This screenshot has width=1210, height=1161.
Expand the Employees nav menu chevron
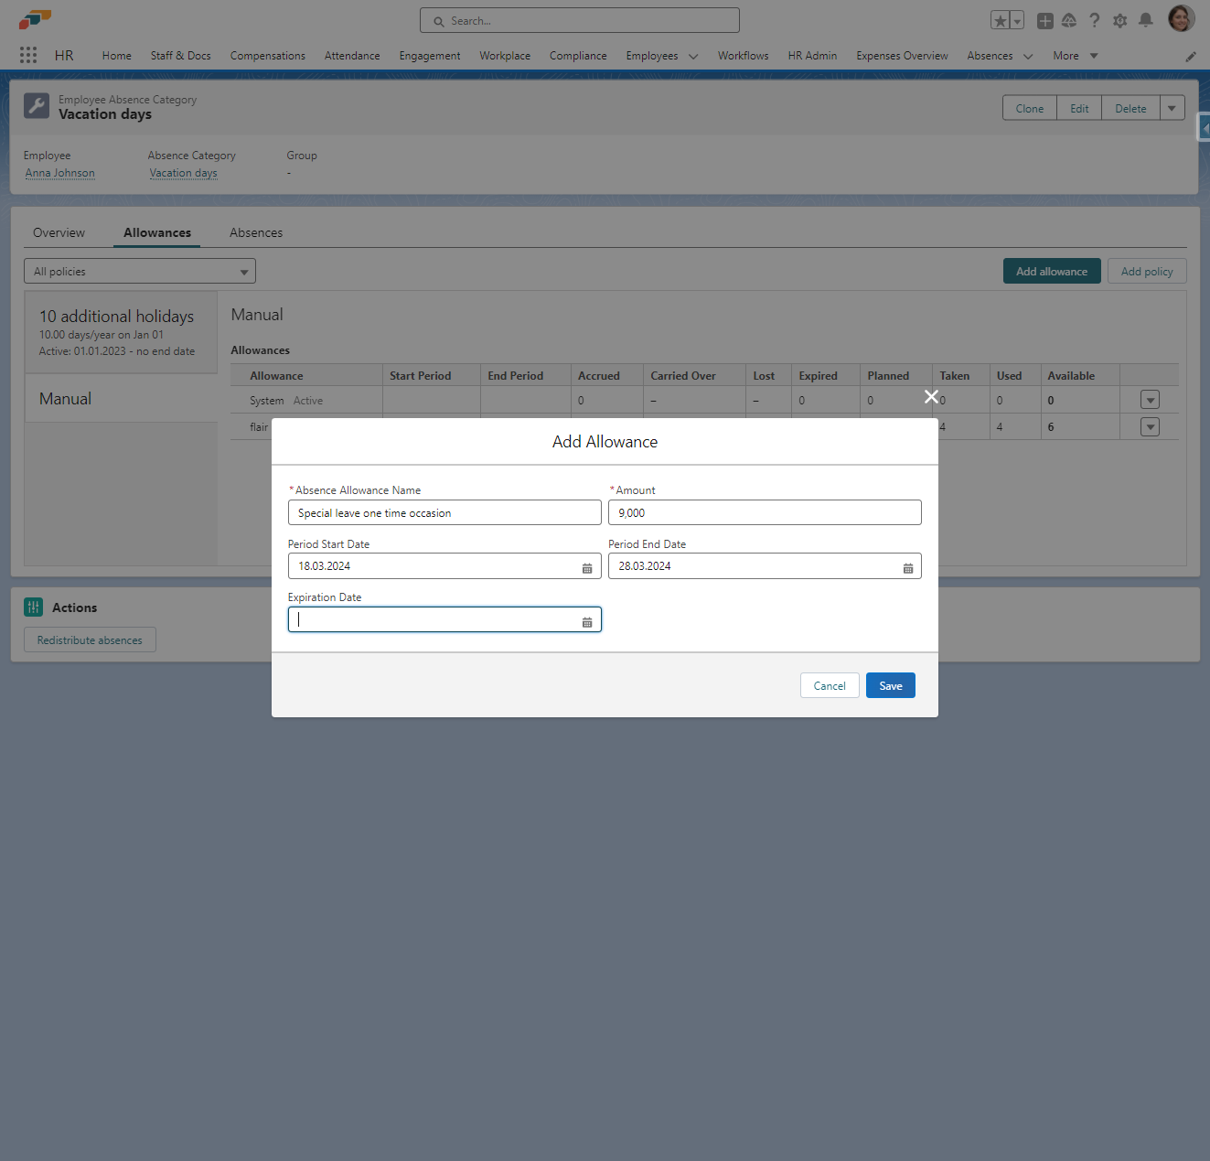point(693,57)
